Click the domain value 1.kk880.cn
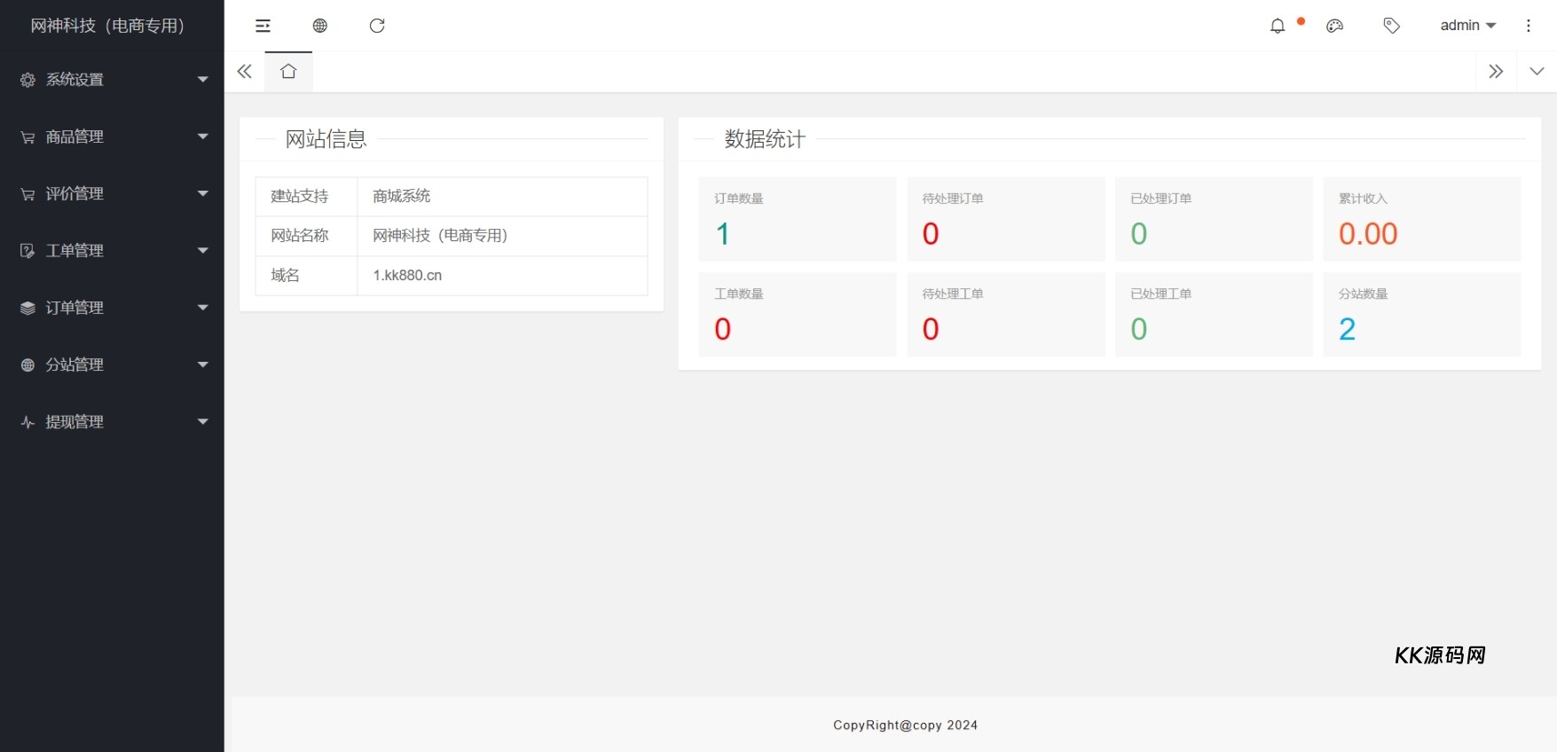Viewport: 1557px width, 752px height. click(407, 276)
